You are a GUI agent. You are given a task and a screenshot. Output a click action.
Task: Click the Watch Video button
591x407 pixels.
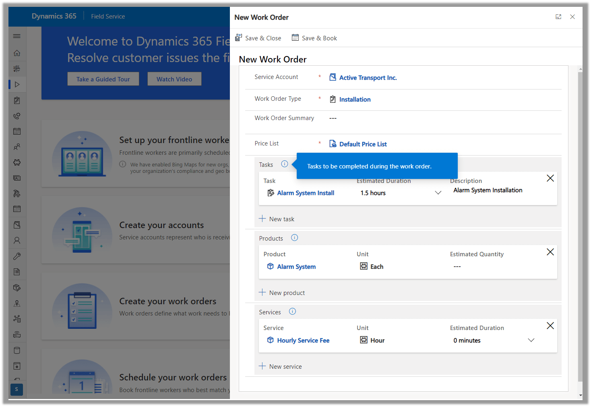point(174,79)
